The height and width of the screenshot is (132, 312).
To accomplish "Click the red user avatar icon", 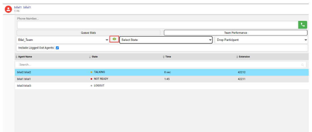I will tap(9, 9).
